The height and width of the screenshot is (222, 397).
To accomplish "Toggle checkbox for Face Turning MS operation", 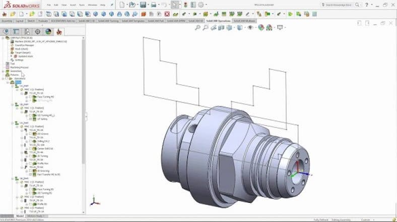I will click(30, 97).
